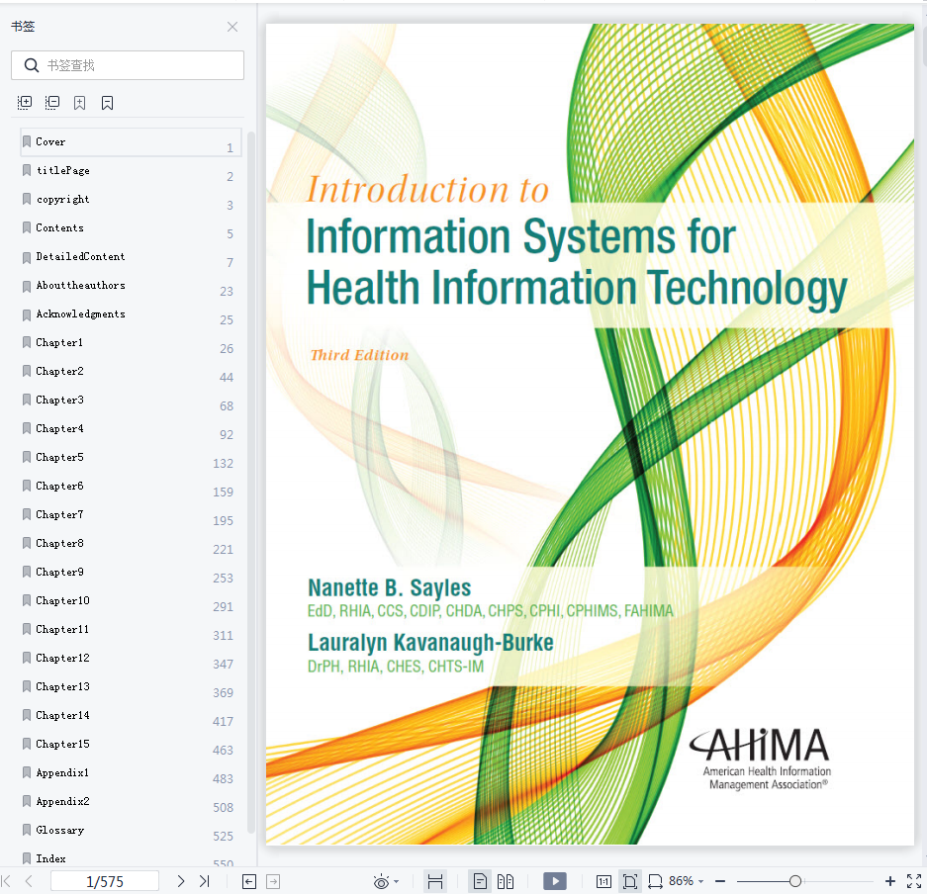Click the book cover page

coord(590,434)
